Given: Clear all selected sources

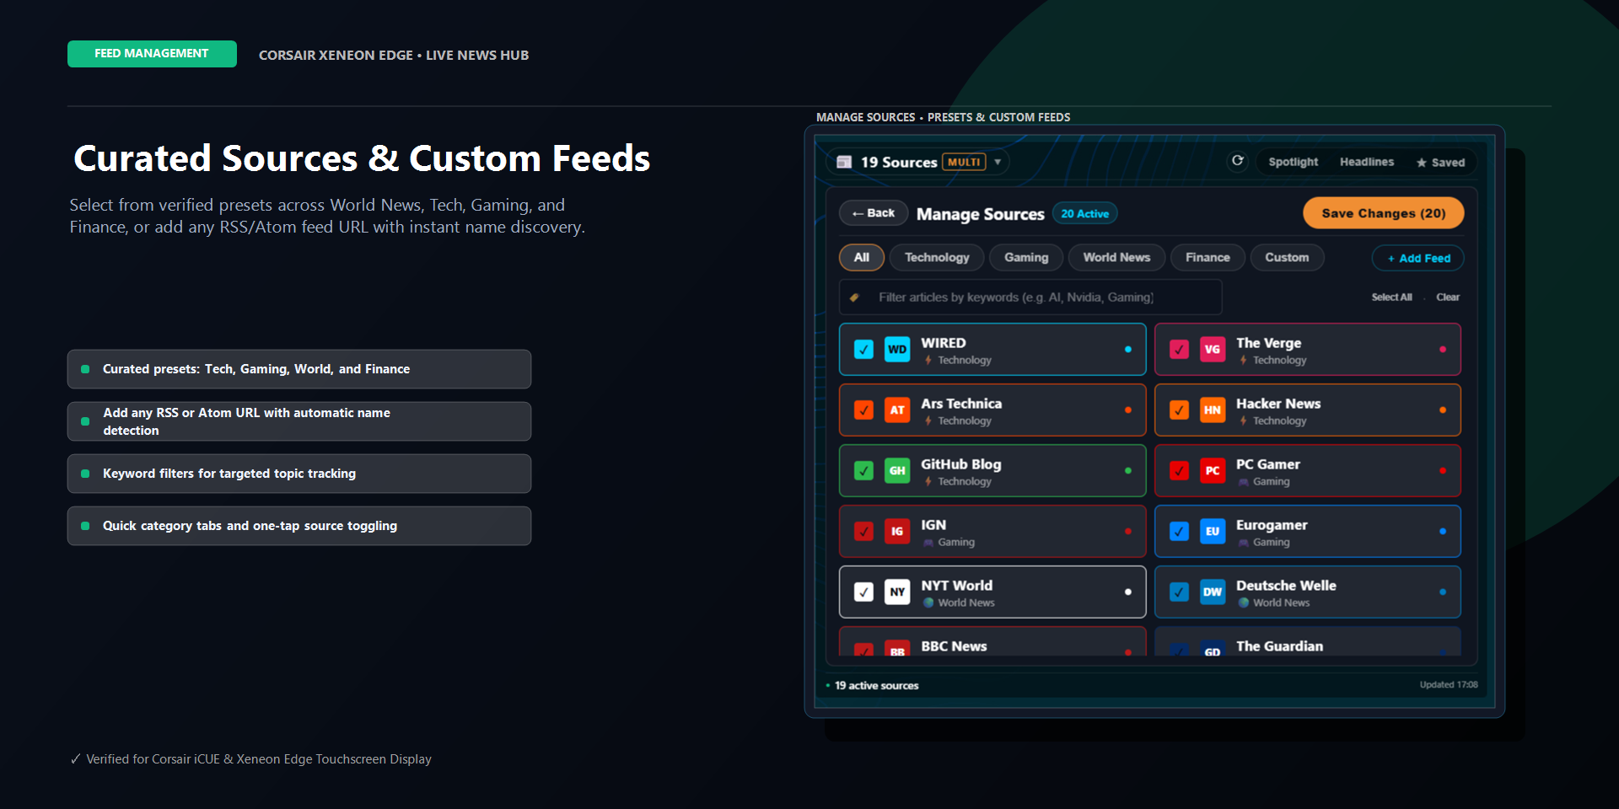Looking at the screenshot, I should (x=1448, y=297).
